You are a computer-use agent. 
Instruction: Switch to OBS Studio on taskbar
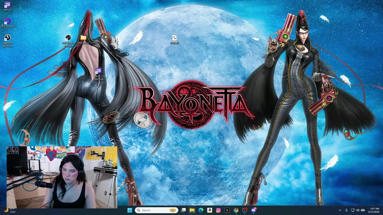[245, 210]
